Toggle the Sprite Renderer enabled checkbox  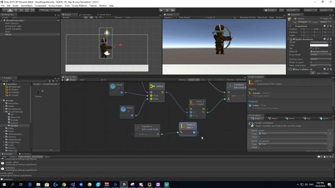point(294,39)
